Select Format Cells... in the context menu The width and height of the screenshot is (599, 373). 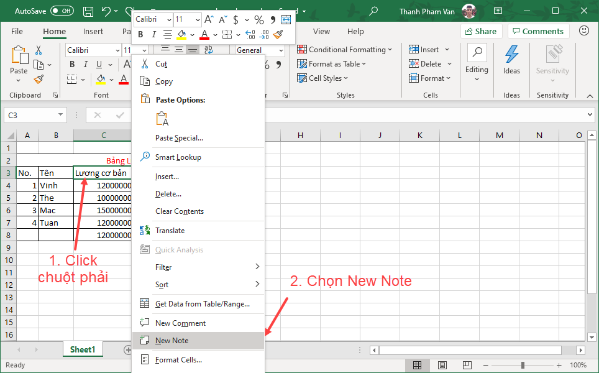[198, 359]
